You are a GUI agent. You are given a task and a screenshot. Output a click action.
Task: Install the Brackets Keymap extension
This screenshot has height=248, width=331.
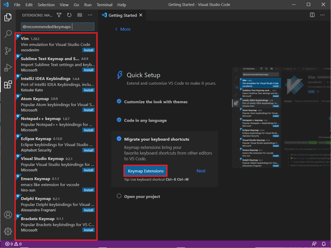click(x=89, y=230)
